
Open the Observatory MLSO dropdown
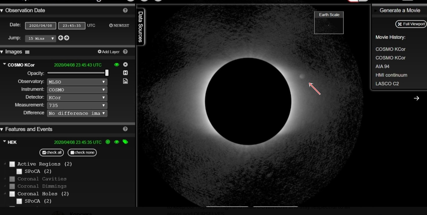77,82
